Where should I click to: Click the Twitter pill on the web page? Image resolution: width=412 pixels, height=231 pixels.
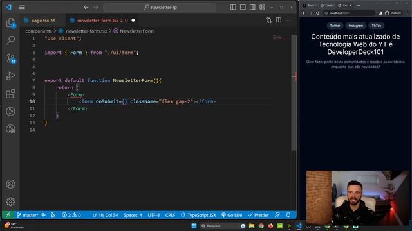click(335, 26)
